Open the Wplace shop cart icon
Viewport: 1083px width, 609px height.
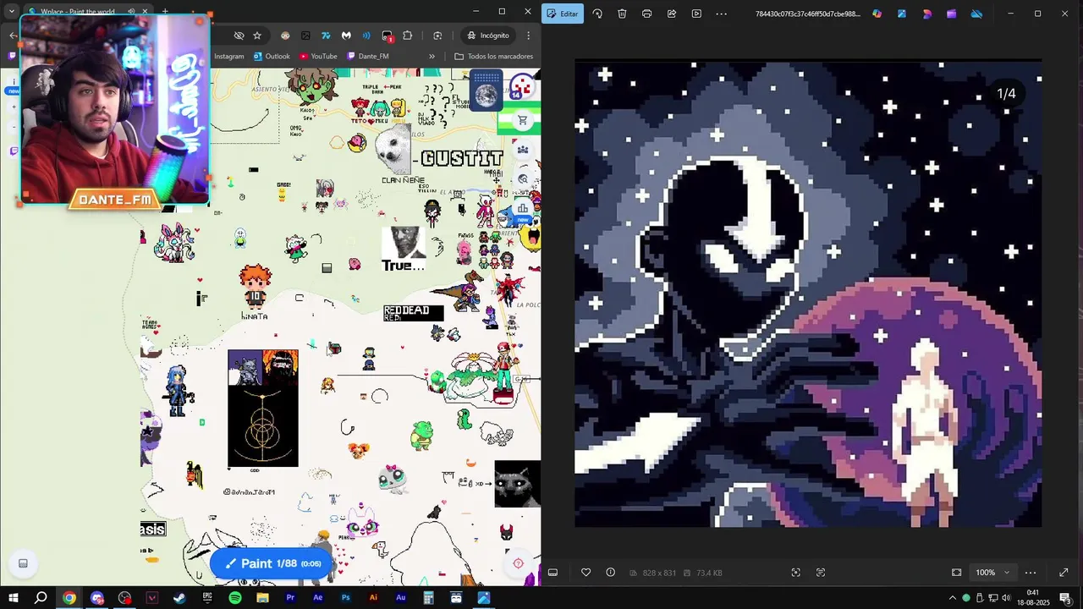[523, 121]
